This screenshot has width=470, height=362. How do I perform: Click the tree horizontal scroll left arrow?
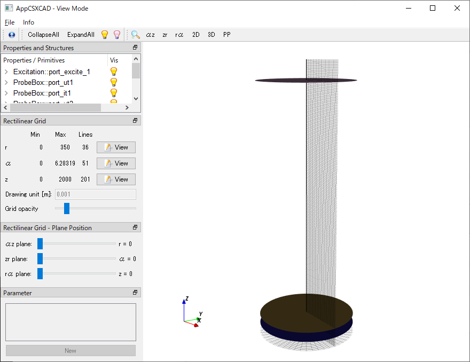pyautogui.click(x=6, y=107)
